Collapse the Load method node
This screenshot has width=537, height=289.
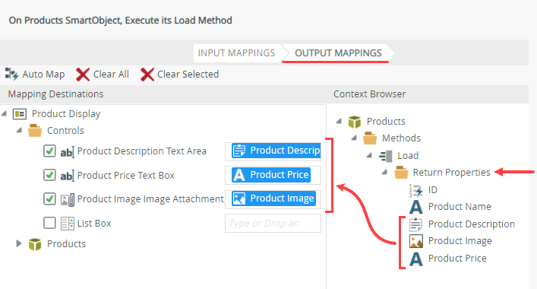click(x=370, y=155)
